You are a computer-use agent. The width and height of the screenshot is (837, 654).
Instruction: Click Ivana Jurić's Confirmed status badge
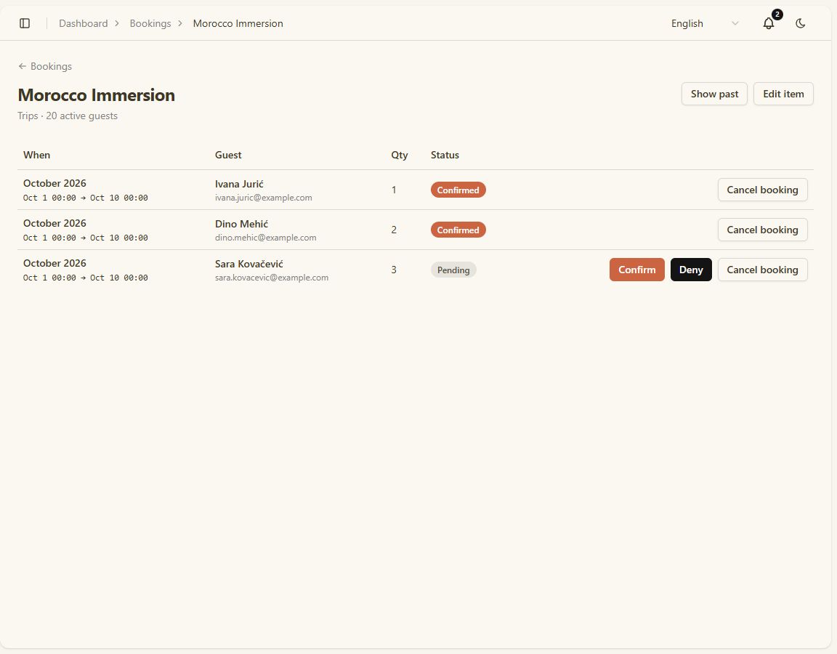coord(458,190)
